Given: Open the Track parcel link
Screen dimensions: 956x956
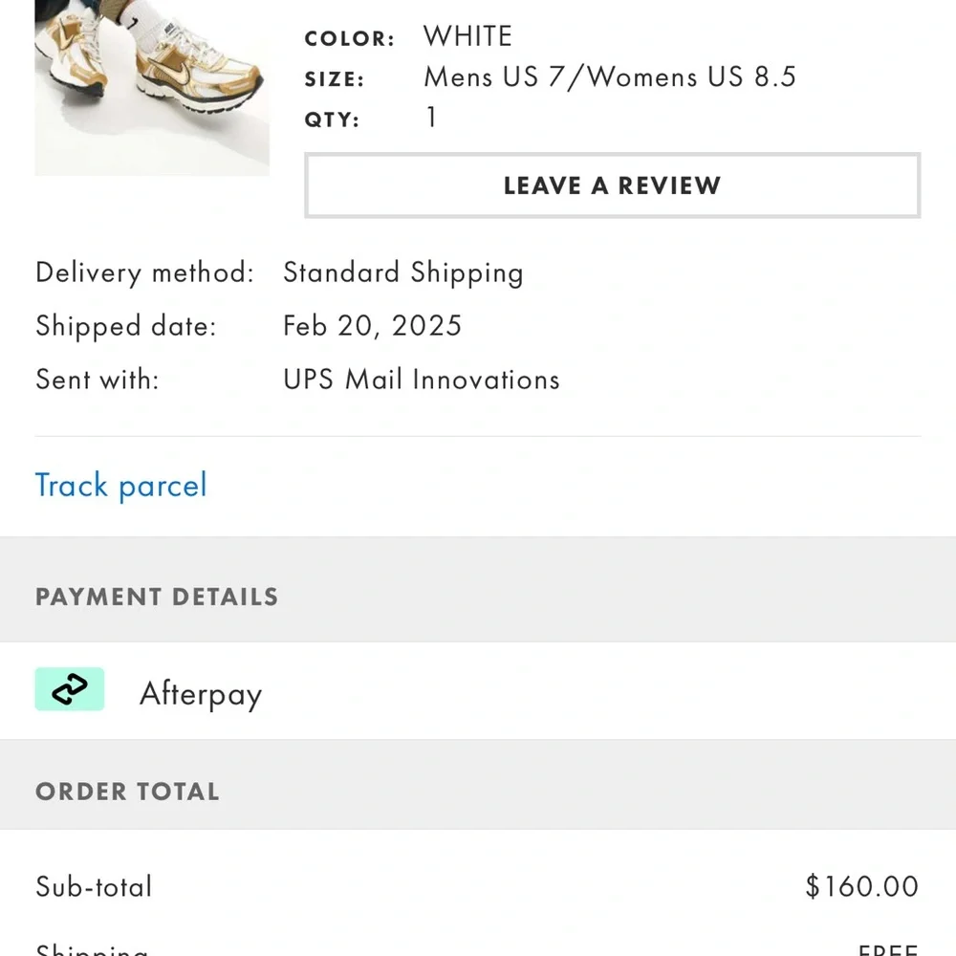Looking at the screenshot, I should coord(120,486).
